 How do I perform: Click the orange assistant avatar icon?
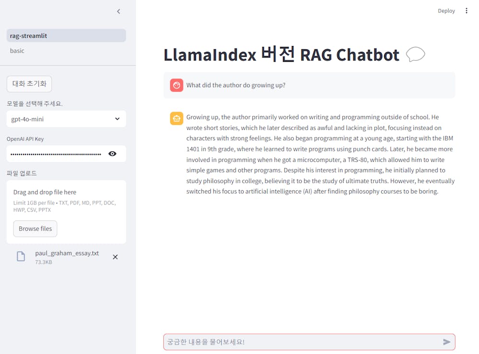point(176,118)
